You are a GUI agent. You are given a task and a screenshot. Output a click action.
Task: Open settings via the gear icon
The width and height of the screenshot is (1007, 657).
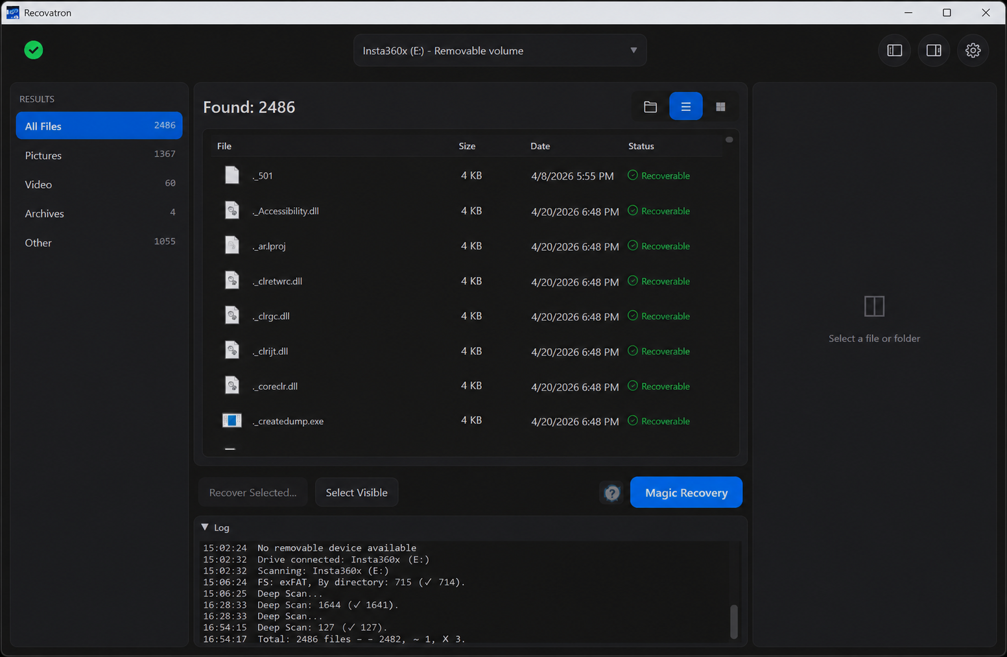pos(973,50)
